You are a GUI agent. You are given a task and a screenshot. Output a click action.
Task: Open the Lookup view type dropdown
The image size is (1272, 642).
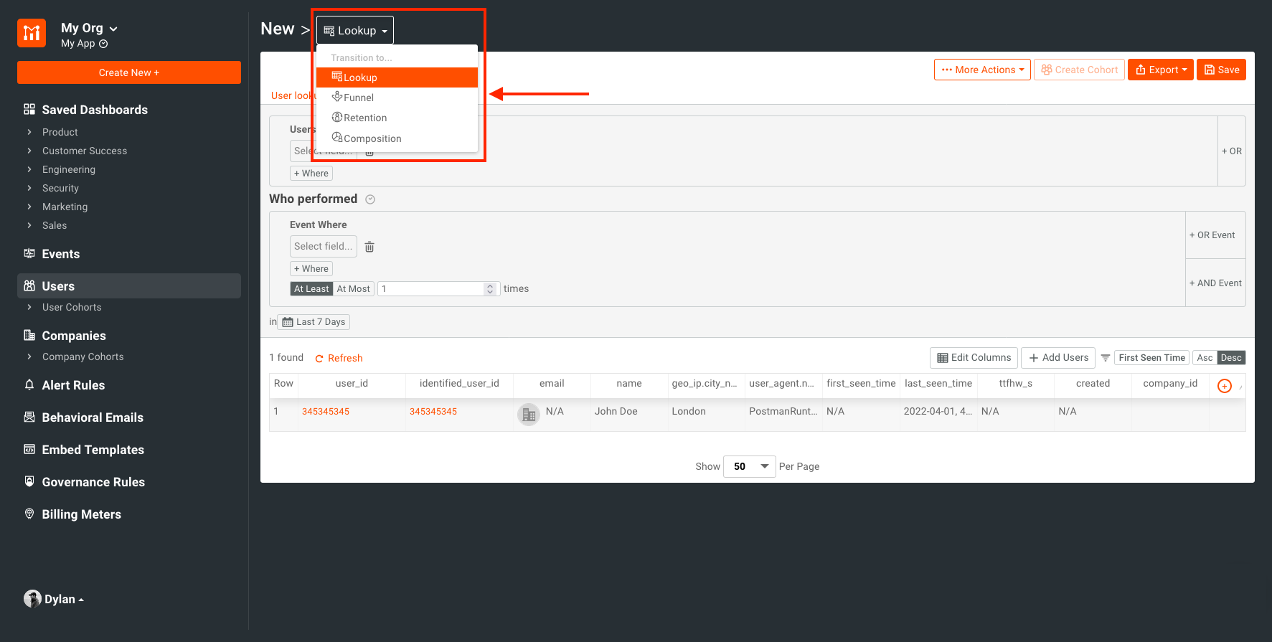point(355,30)
